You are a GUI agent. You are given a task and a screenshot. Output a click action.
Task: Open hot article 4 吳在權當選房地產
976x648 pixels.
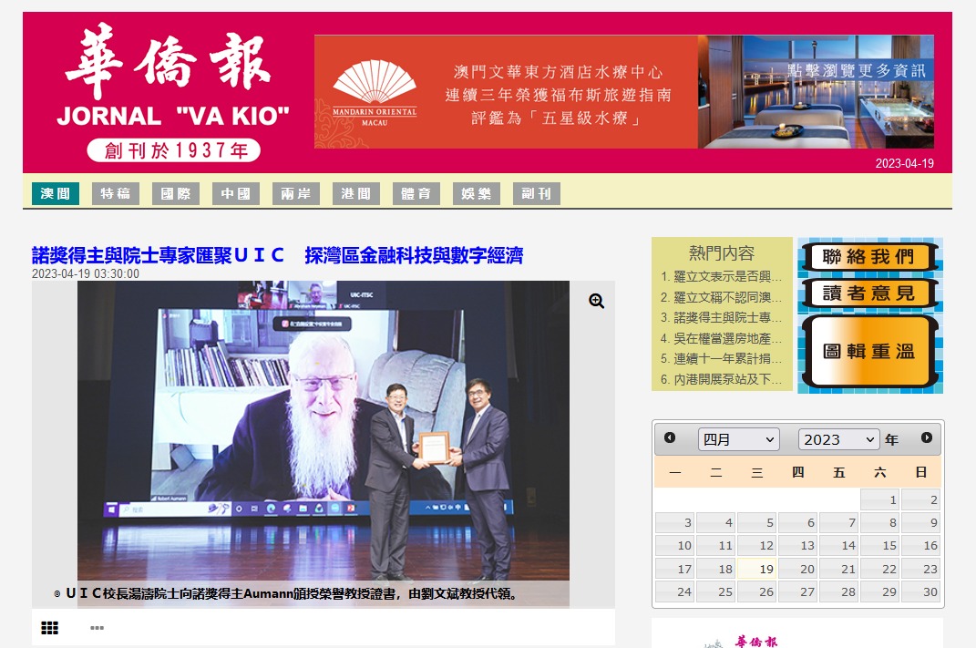[722, 338]
